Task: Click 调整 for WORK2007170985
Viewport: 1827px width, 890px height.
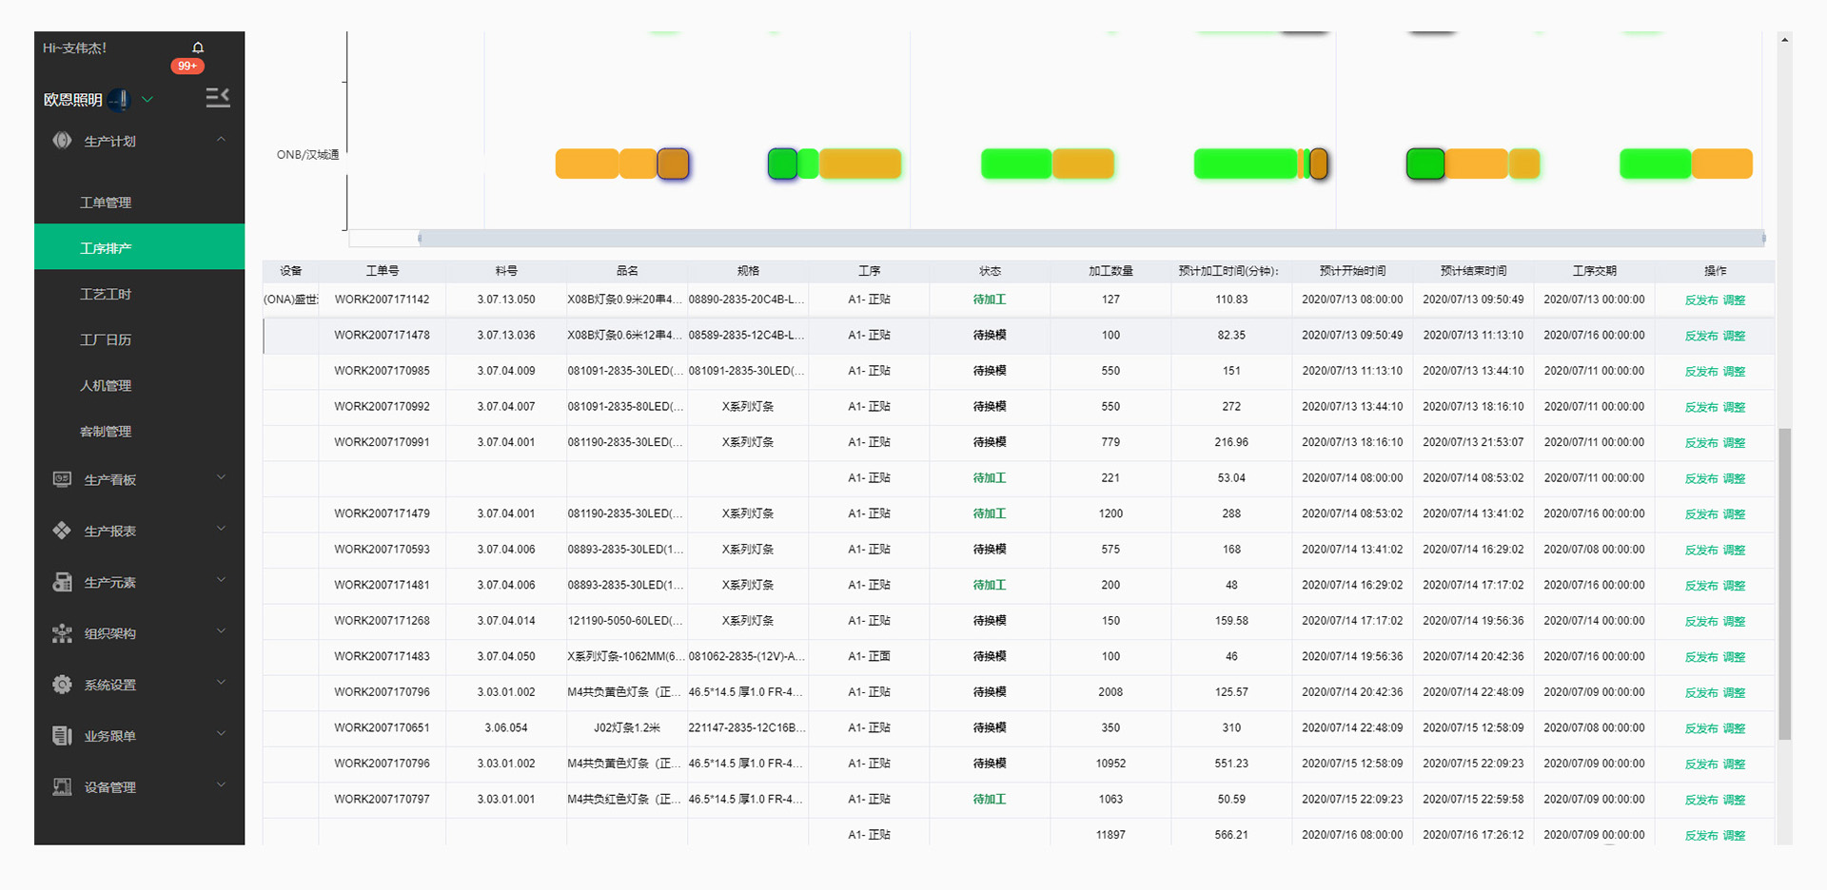Action: pyautogui.click(x=1735, y=372)
